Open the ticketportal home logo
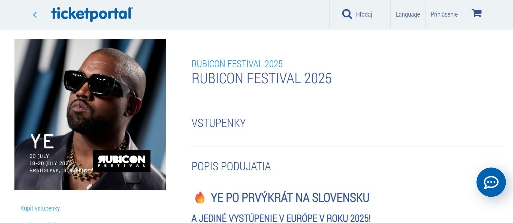 point(92,14)
